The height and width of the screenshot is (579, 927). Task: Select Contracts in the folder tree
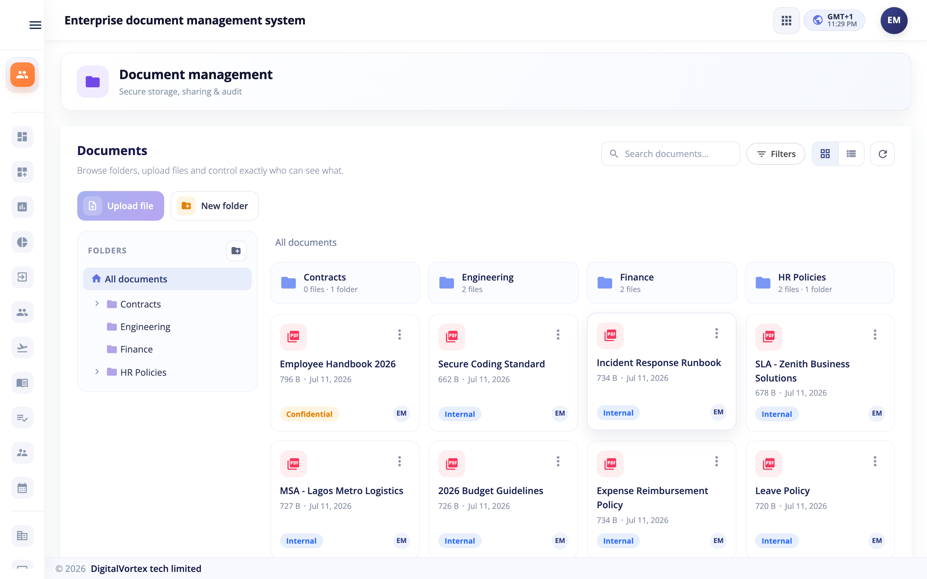point(140,304)
